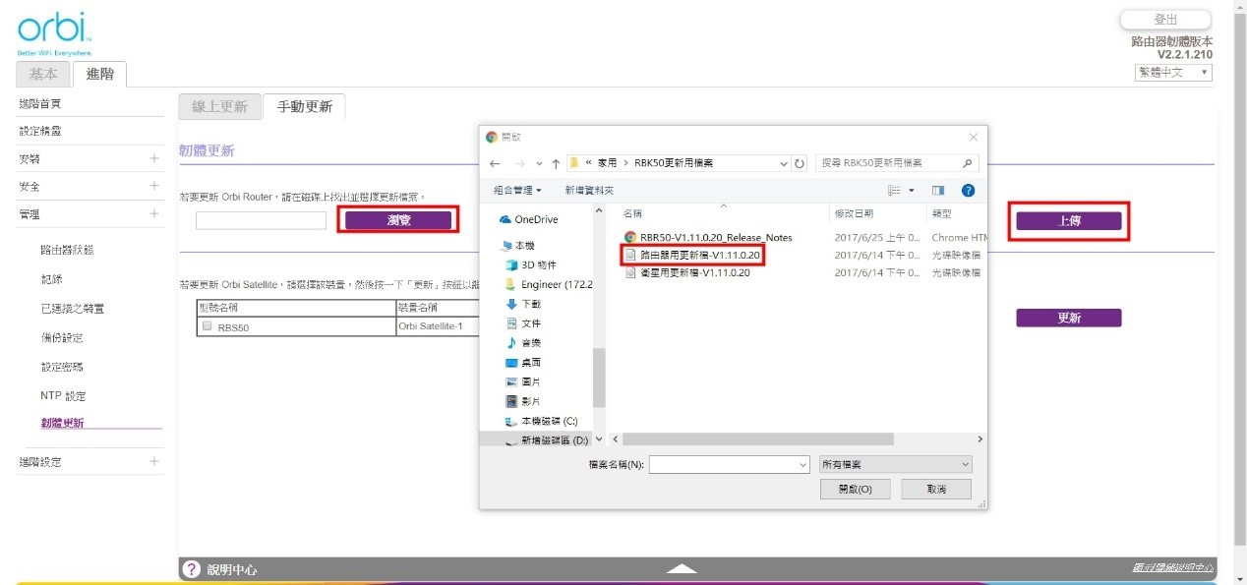Toggle the preview pane icon
Screen dimensions: 1247x585
(938, 190)
